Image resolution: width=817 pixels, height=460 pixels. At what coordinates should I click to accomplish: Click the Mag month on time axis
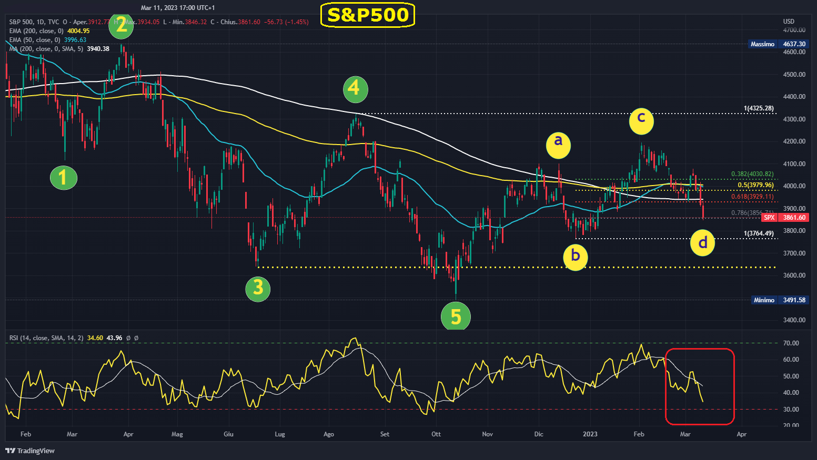(177, 434)
